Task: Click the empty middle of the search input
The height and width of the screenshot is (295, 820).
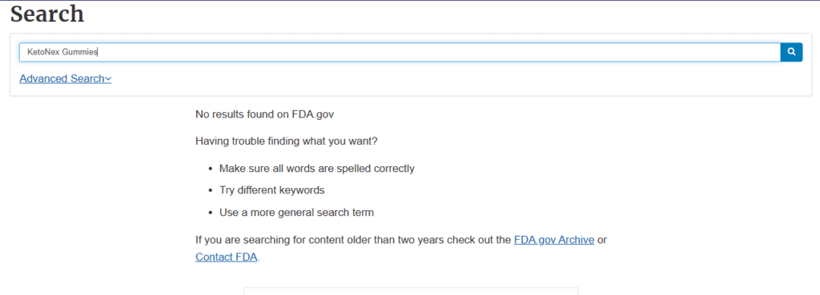Action: tap(440, 52)
